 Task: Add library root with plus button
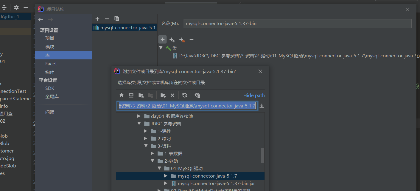[162, 39]
